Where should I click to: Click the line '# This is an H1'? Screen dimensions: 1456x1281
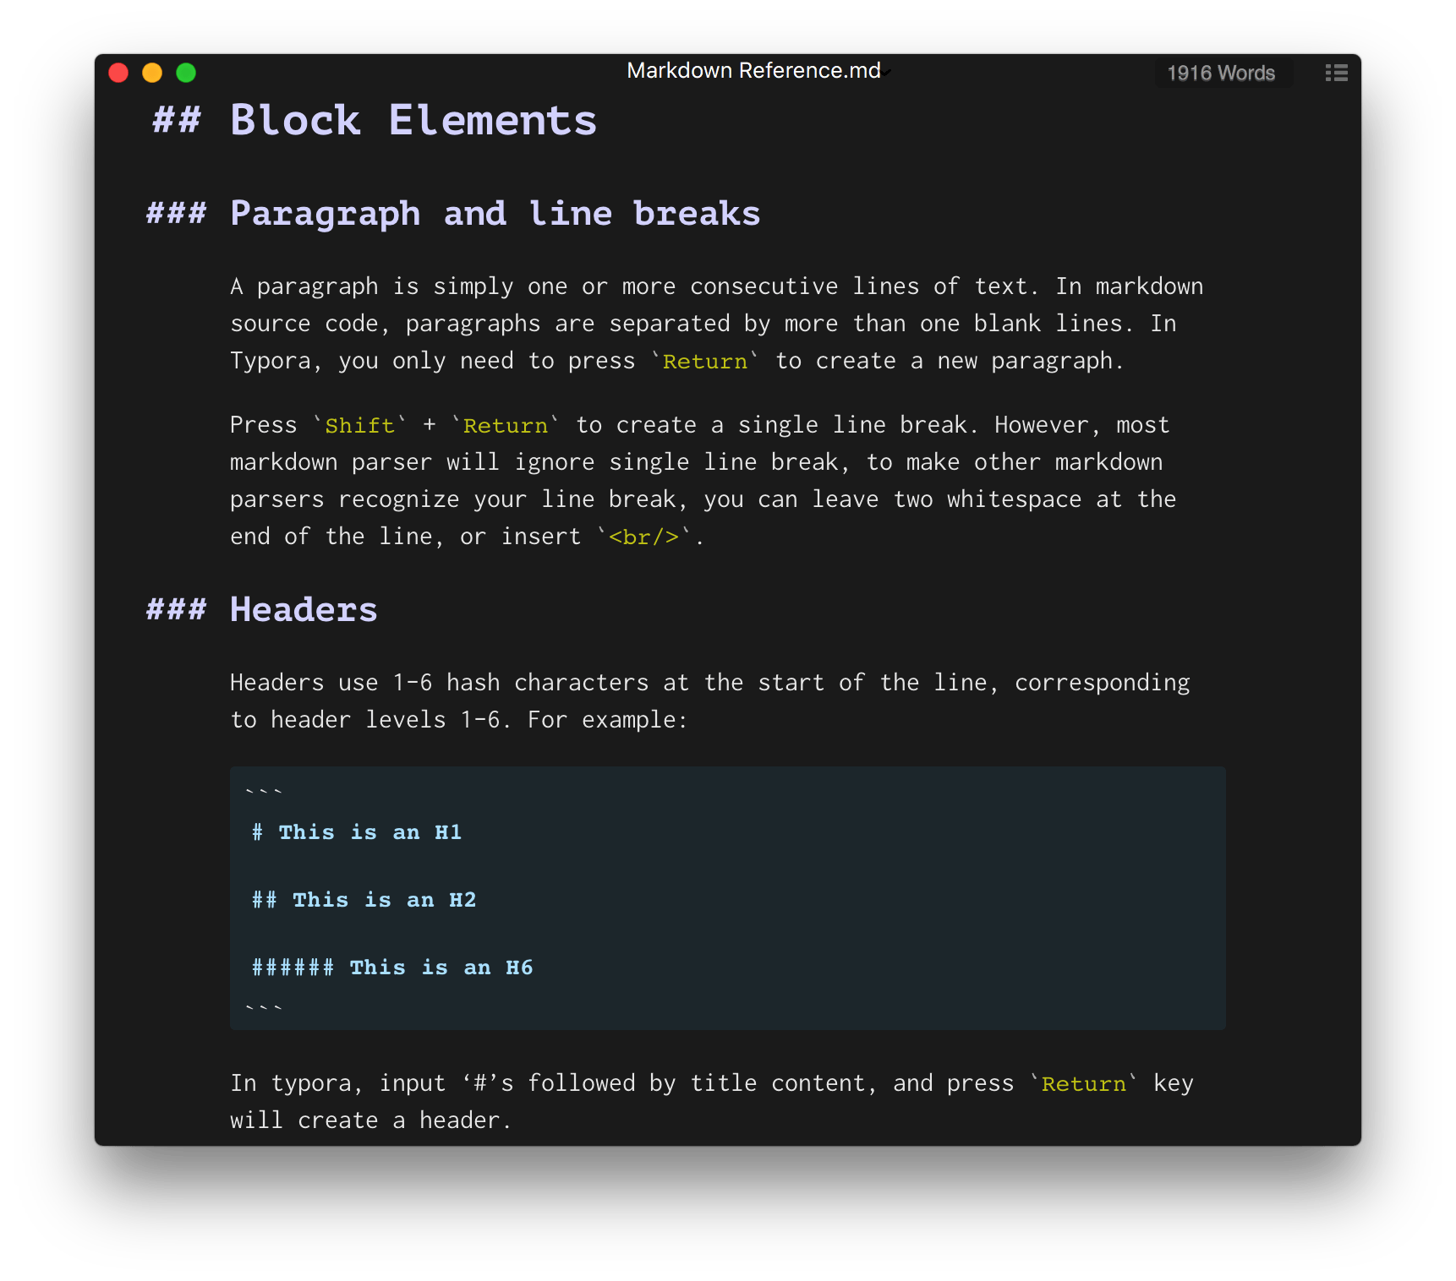[x=357, y=832]
